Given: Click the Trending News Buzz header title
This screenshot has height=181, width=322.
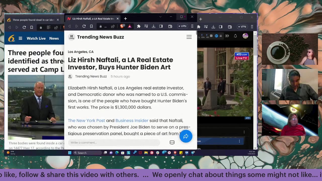Looking at the screenshot, I should pos(100,37).
